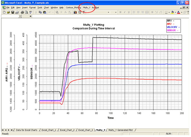Click the Paste clipboard icon

(x=44, y=12)
